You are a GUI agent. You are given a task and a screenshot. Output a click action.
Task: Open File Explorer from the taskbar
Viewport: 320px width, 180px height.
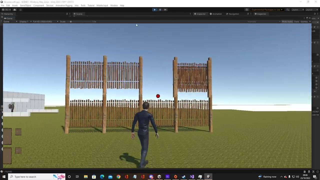coord(86,177)
